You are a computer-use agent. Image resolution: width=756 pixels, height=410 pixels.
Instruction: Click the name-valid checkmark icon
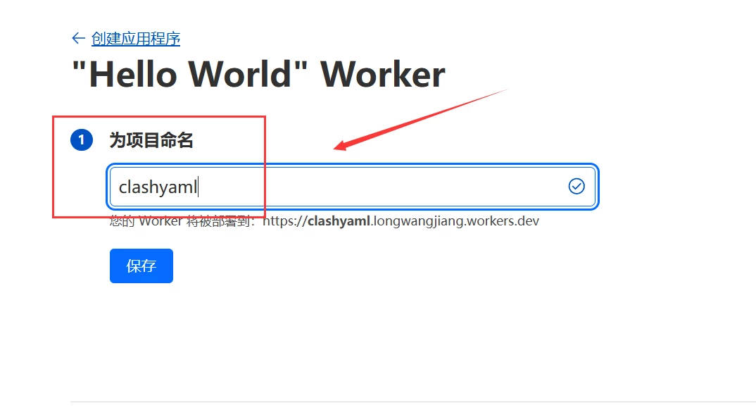[x=577, y=186]
